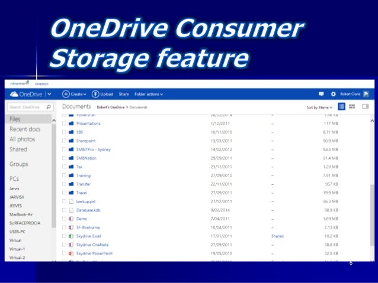378x283 pixels.
Task: Check the Presentations folder checkbox
Action: (64, 123)
